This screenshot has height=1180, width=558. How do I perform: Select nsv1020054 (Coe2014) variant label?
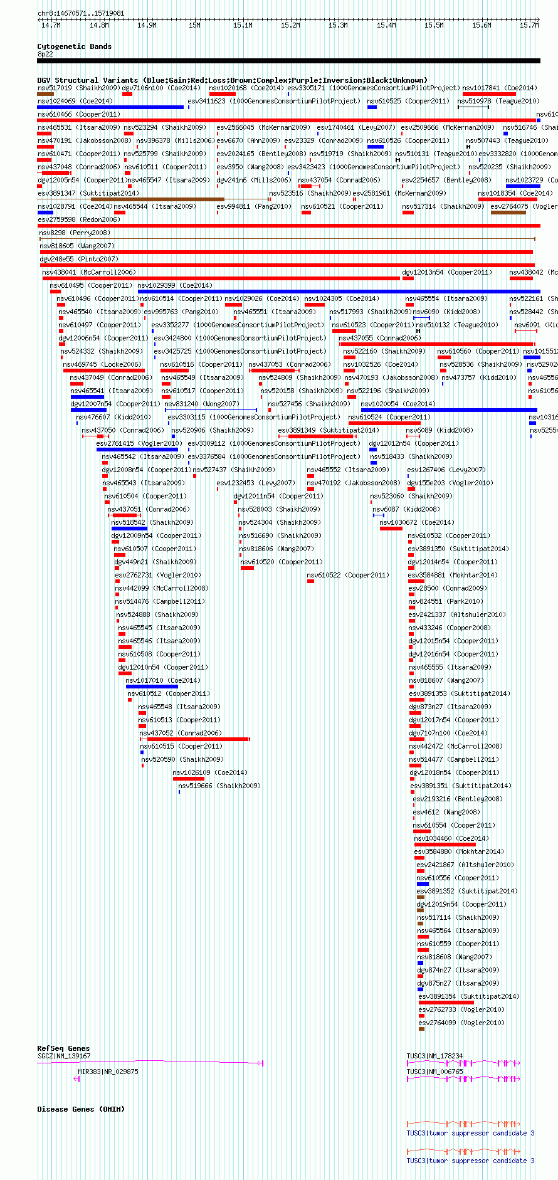(398, 404)
